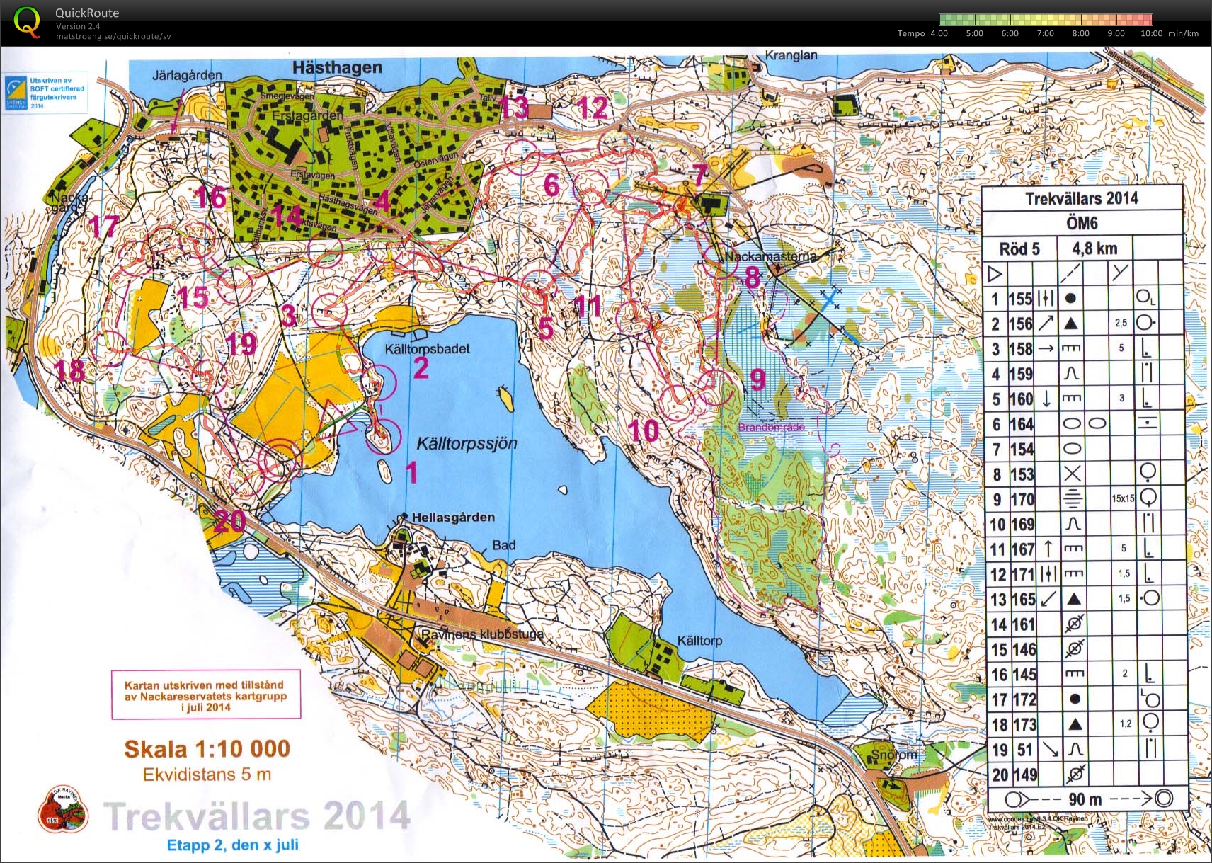The height and width of the screenshot is (863, 1212).
Task: Select the 4:00 tempo value
Action: coord(939,33)
